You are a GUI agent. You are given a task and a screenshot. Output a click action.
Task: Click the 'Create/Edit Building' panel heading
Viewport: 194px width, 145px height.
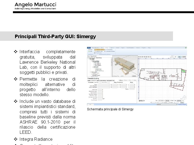coord(93,78)
